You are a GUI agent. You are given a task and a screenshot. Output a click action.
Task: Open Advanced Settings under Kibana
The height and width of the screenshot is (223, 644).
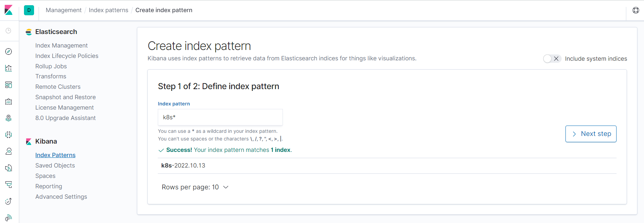[x=61, y=197]
